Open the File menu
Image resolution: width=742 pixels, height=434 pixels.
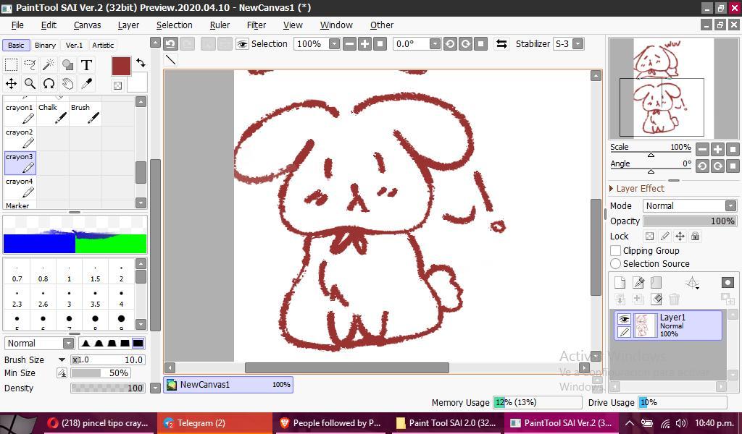pos(17,25)
